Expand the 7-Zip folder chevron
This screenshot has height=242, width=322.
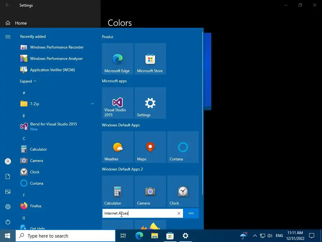pyautogui.click(x=92, y=104)
